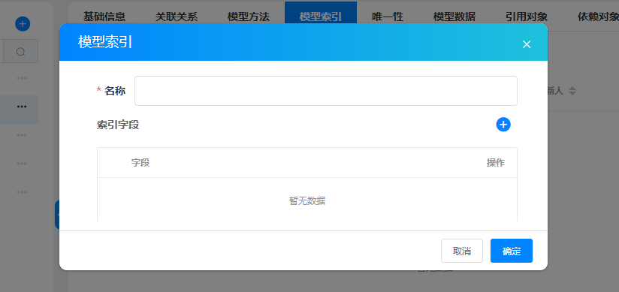Confirm with the 确定 button
Image resolution: width=619 pixels, height=292 pixels.
point(512,251)
